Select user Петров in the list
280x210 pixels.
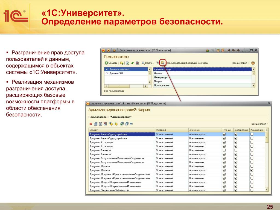tap(202, 81)
